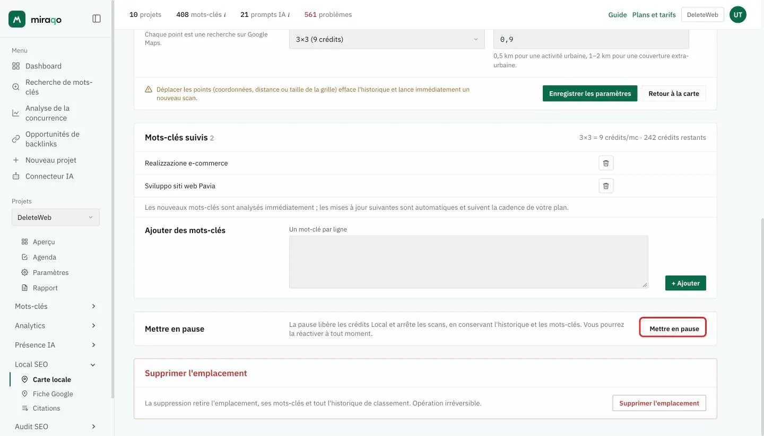Click the keyword text Sviluppo siti web Pavia
The height and width of the screenshot is (436, 764).
[180, 186]
